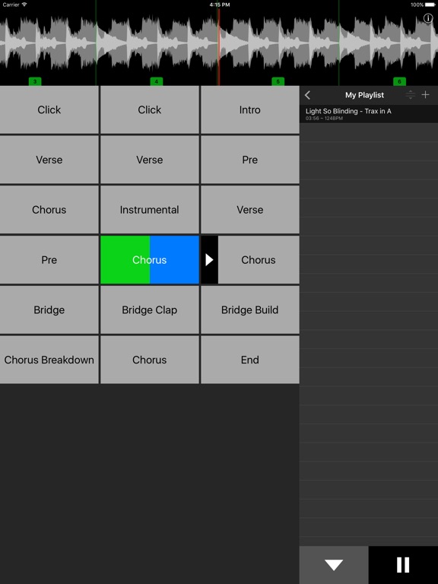Add a song with the plus icon
Image resolution: width=438 pixels, height=584 pixels.
coord(425,94)
